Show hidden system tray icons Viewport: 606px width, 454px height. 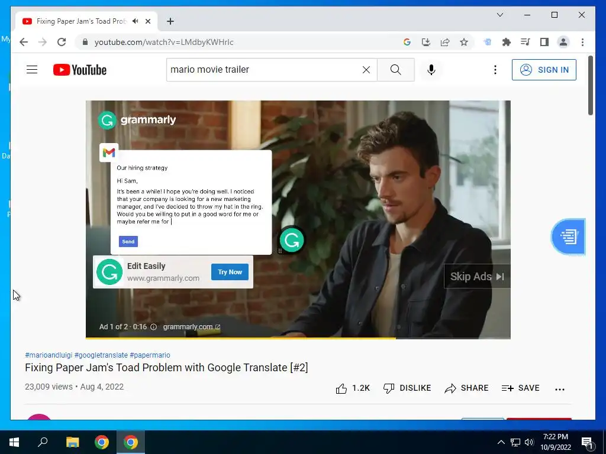coord(501,442)
